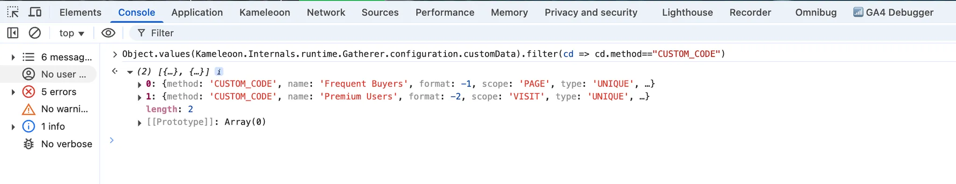The image size is (956, 184).
Task: Collapse the (2) array result
Action: (130, 72)
